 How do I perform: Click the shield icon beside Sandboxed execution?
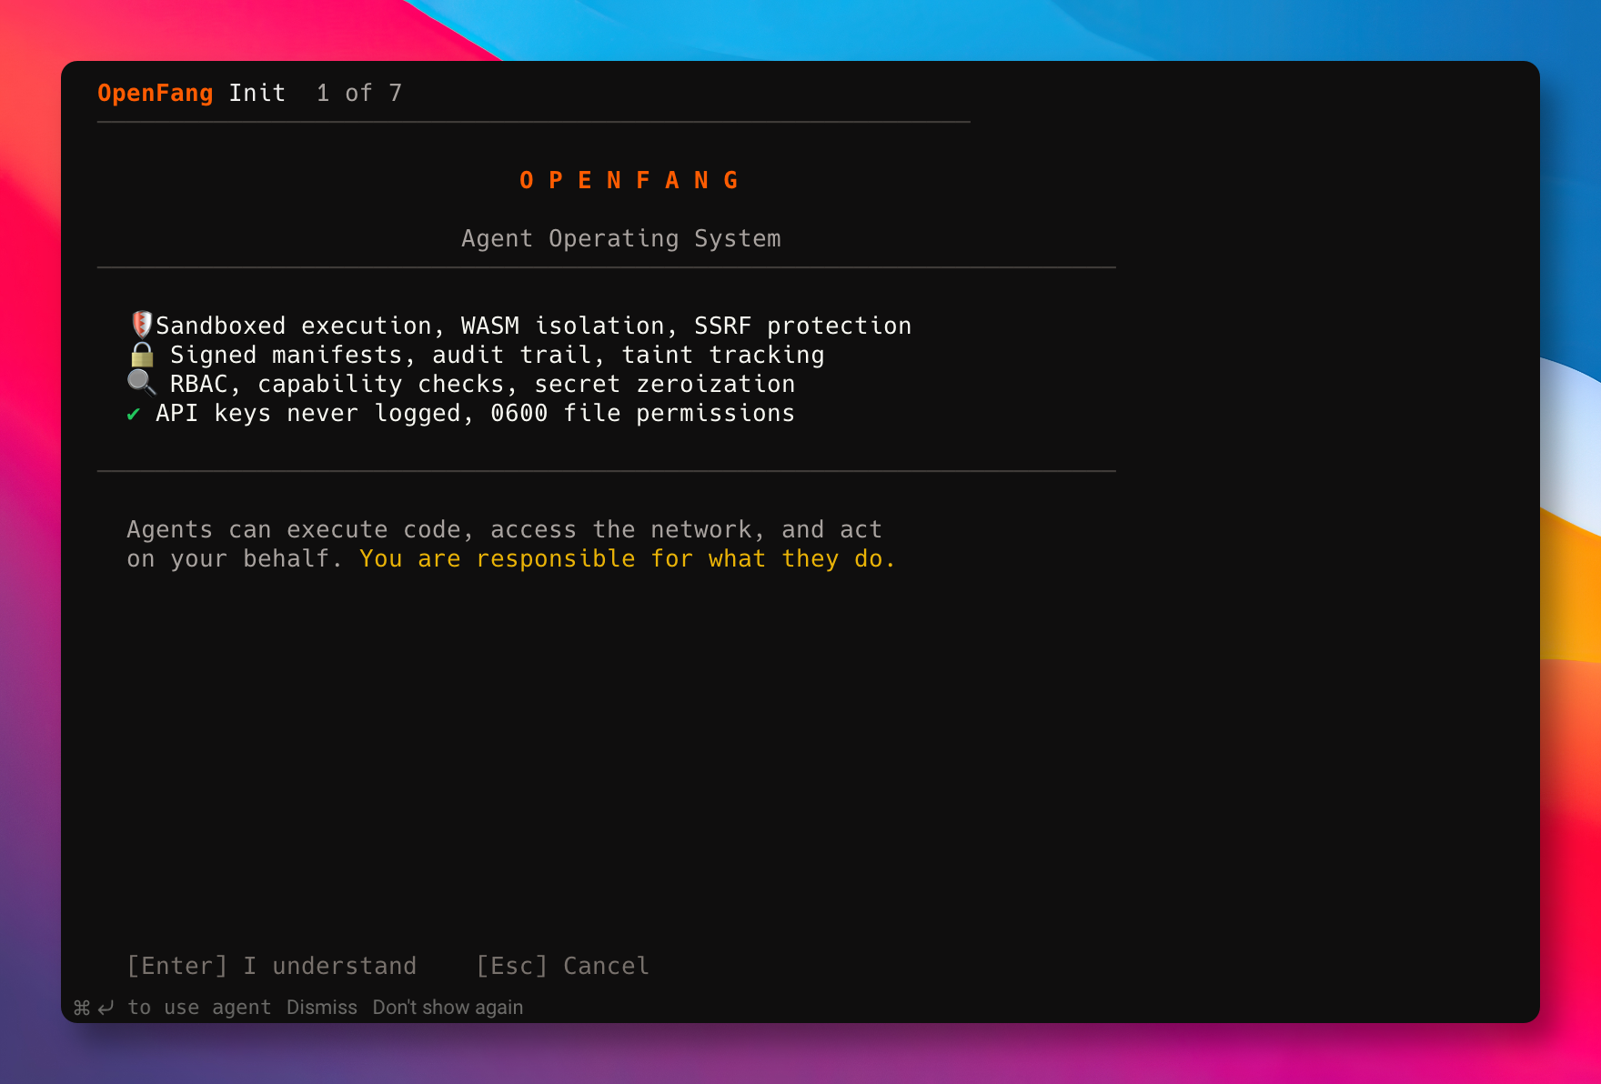point(141,325)
